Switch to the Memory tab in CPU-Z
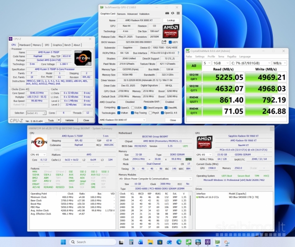The image size is (295, 247). coord(37,45)
